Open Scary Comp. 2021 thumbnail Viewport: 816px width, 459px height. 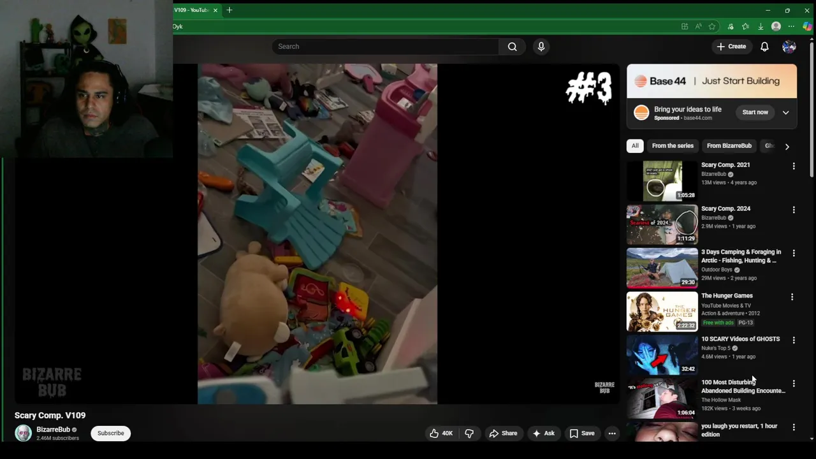[662, 181]
